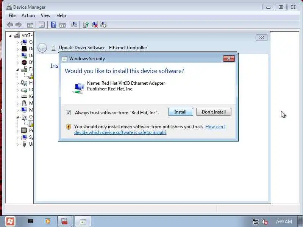The width and height of the screenshot is (303, 227).
Task: Expand the Keyboards category arrow
Action: click(x=17, y=97)
